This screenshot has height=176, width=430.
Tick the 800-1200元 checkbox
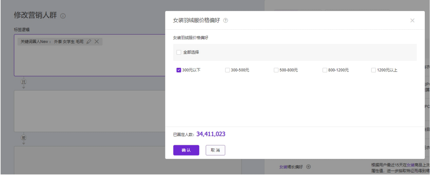click(x=325, y=70)
